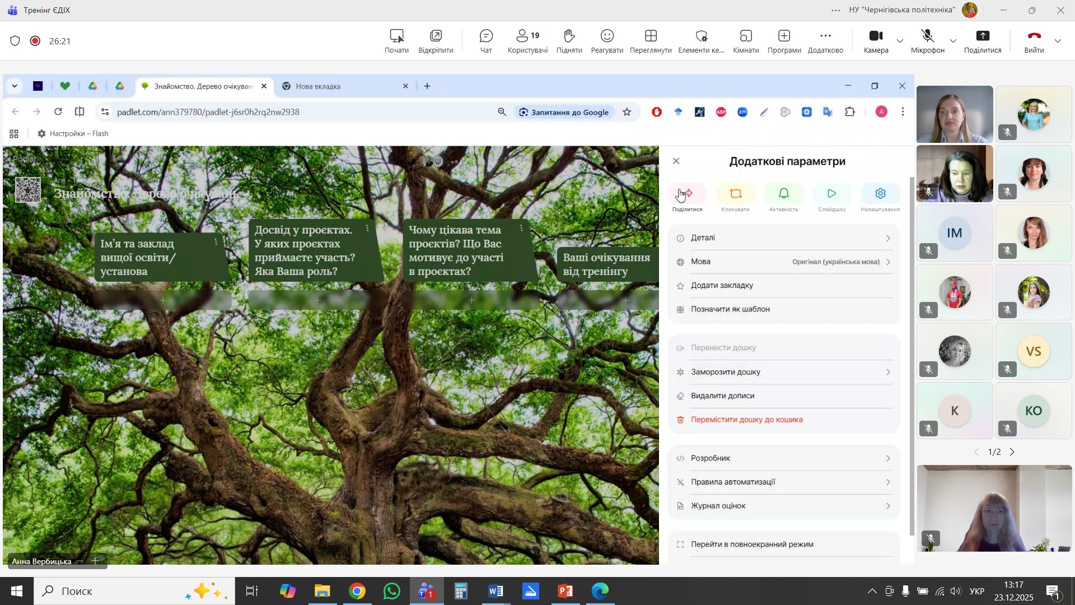Select the Видалити дописи menu entry
The width and height of the screenshot is (1075, 605).
pyautogui.click(x=722, y=396)
